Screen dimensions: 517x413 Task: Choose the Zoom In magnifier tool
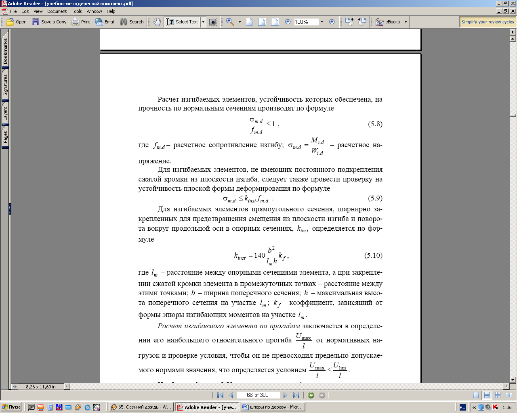pyautogui.click(x=230, y=22)
